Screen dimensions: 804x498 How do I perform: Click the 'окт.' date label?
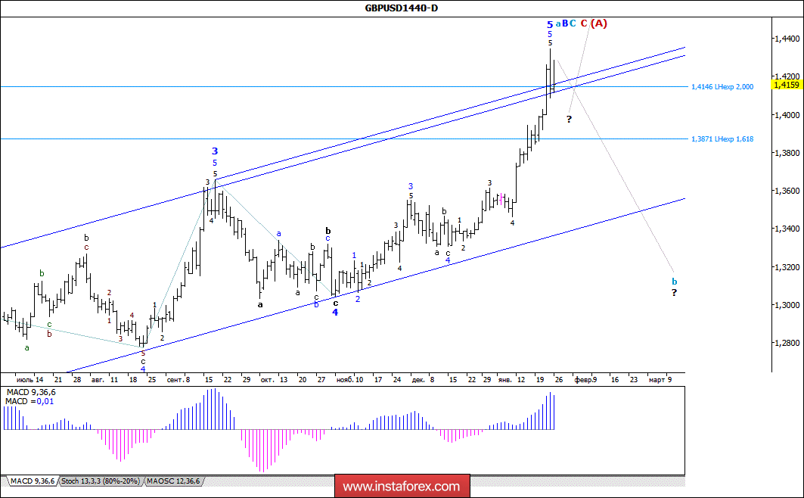coord(267,380)
